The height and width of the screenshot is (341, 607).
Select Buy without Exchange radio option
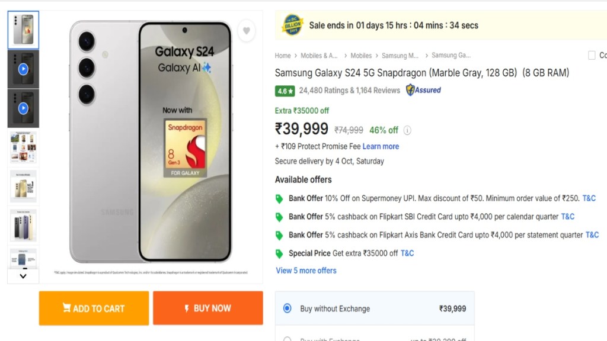coord(287,308)
